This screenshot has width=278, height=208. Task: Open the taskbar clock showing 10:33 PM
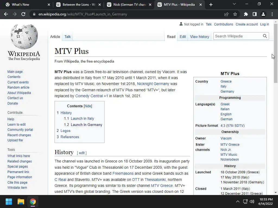tap(265, 201)
